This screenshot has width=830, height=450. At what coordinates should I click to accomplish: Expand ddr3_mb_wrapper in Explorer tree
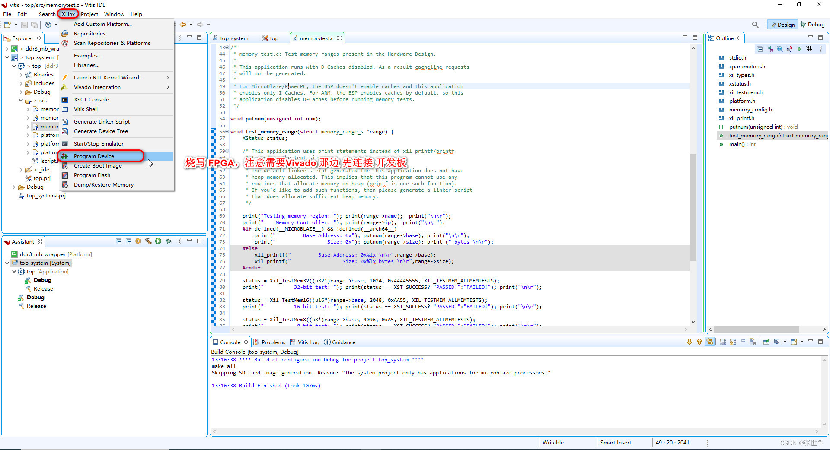click(7, 49)
